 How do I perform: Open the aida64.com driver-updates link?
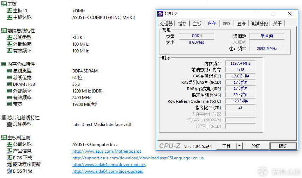click(x=109, y=165)
